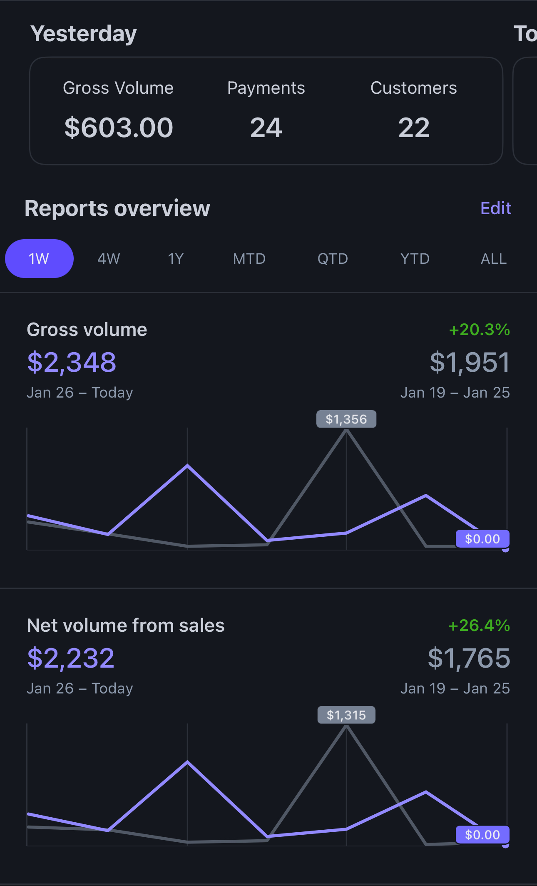Image resolution: width=537 pixels, height=886 pixels.
Task: Tap the $1,951 previous period amount
Action: (470, 362)
